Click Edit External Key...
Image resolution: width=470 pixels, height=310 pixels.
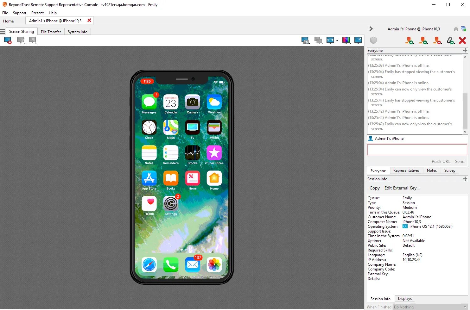pos(402,188)
